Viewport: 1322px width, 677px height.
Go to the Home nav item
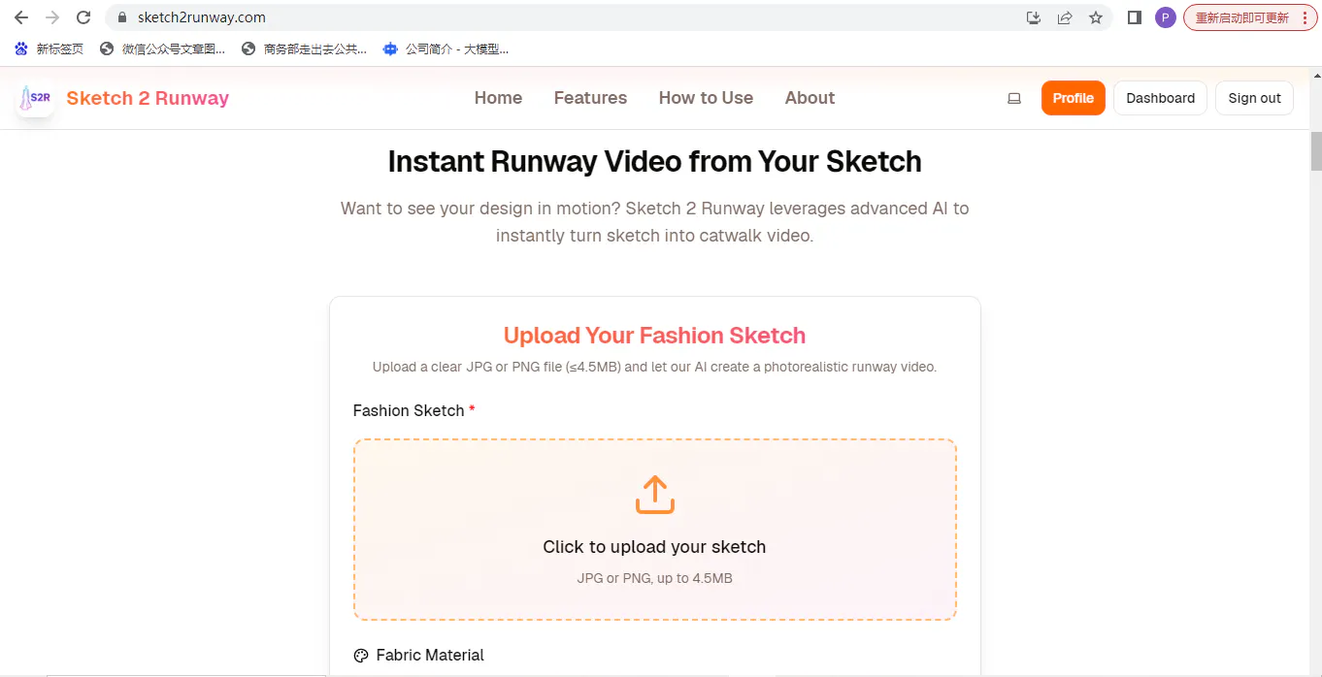pos(498,98)
